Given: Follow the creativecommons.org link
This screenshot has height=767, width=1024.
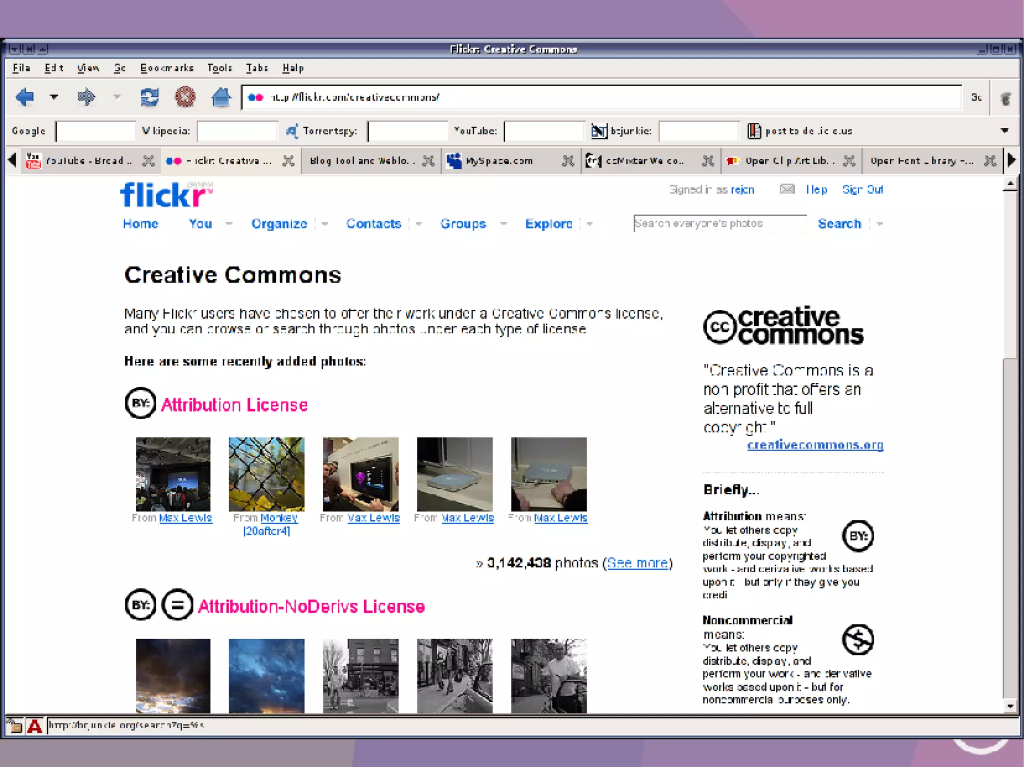Looking at the screenshot, I should (815, 445).
